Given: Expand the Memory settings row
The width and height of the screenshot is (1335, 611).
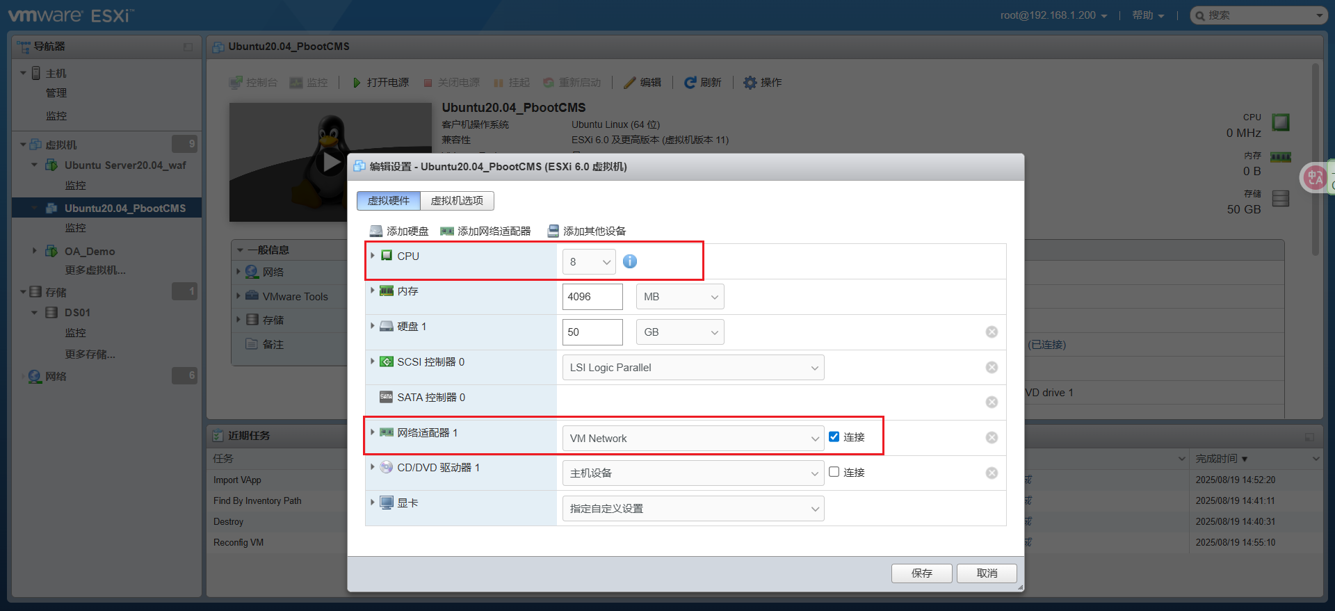Looking at the screenshot, I should (373, 291).
